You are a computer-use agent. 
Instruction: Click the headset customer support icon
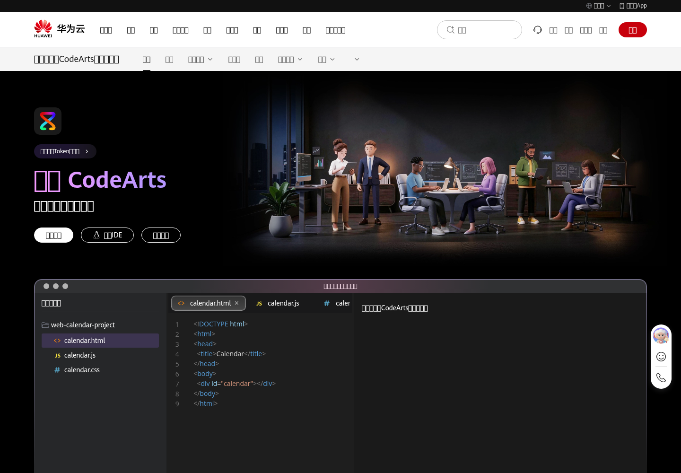[538, 30]
